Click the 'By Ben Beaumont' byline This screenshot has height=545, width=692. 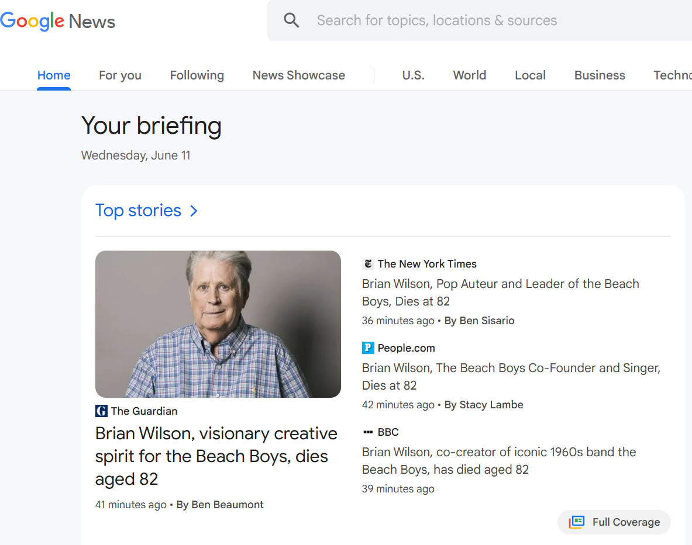coord(220,505)
